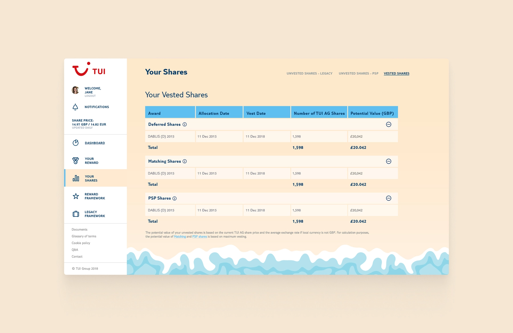This screenshot has height=333, width=513.
Task: Click the Reward Framework star icon
Action: [75, 196]
